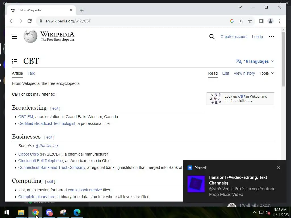Open Chrome profile avatar
Image resolution: width=291 pixels, height=218 pixels.
pos(271,21)
